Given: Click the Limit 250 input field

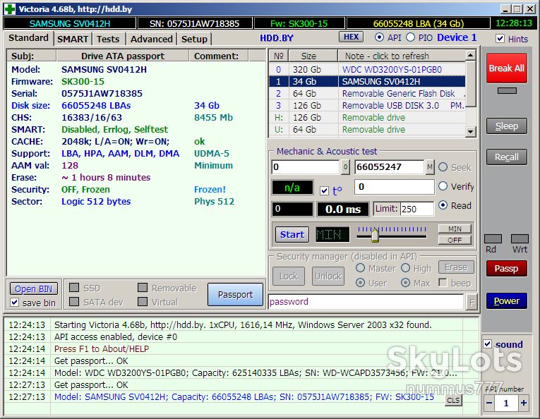Looking at the screenshot, I should [416, 209].
